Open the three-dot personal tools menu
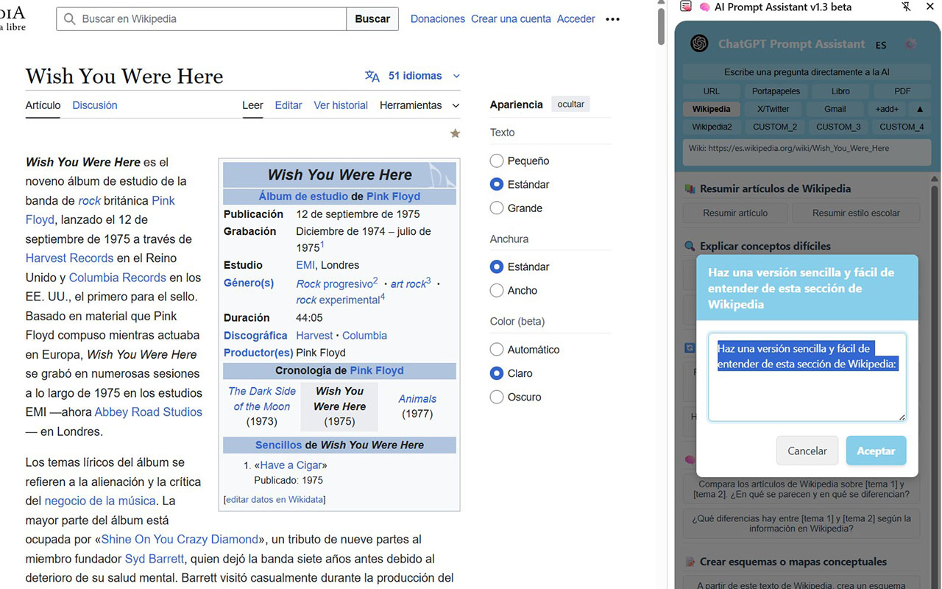The height and width of the screenshot is (589, 942). 612,19
